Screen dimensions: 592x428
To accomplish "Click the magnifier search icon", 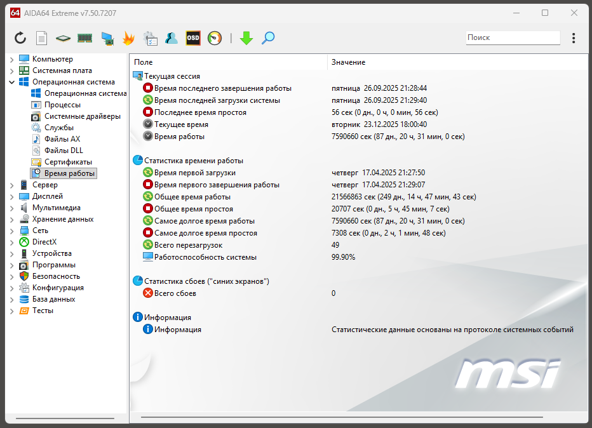I will coord(268,38).
